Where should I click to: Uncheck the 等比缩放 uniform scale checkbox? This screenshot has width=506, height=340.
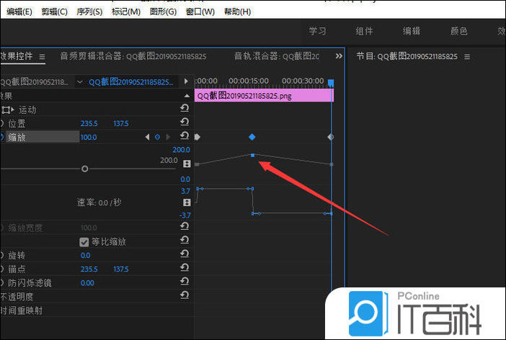coord(84,242)
